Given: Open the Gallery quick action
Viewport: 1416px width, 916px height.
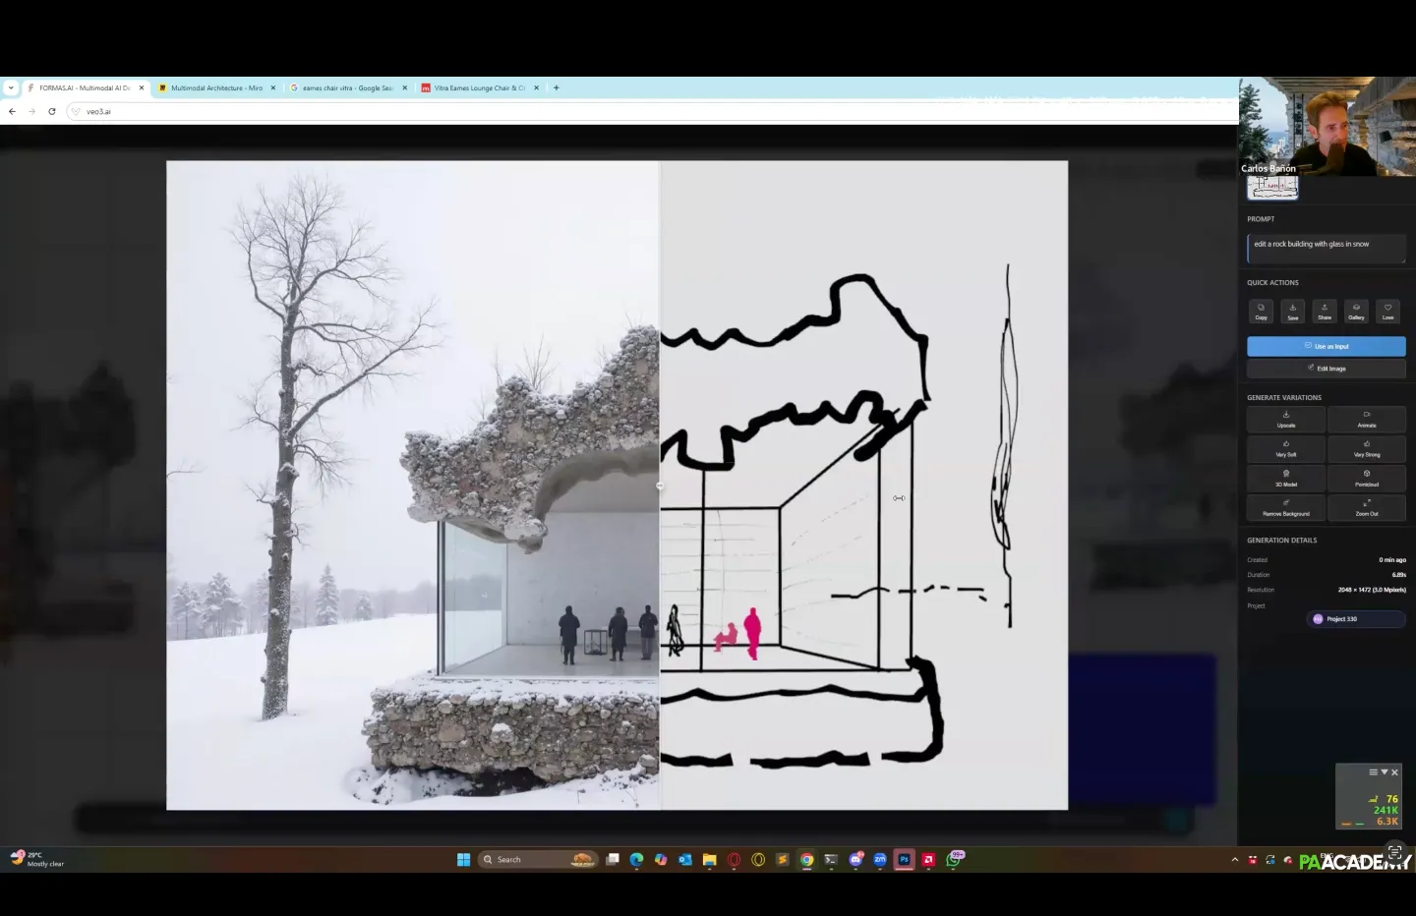Looking at the screenshot, I should click(x=1356, y=311).
